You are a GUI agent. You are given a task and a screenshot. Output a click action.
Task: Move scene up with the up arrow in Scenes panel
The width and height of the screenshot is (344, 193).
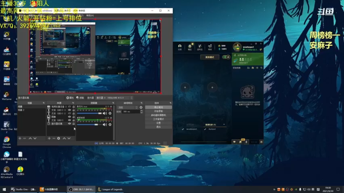tap(30, 138)
